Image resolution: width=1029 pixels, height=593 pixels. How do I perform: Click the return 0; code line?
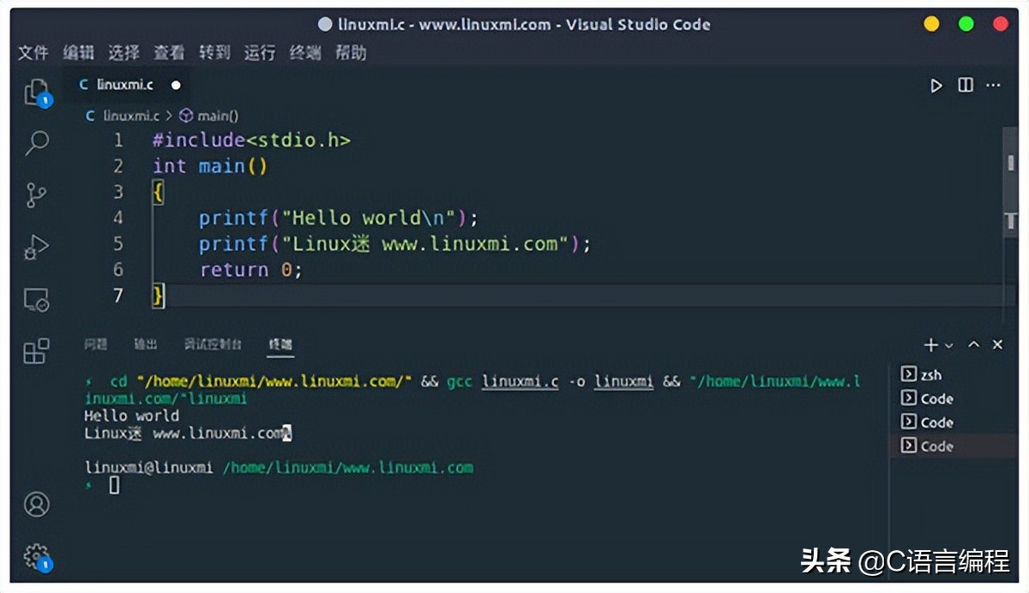(x=251, y=270)
